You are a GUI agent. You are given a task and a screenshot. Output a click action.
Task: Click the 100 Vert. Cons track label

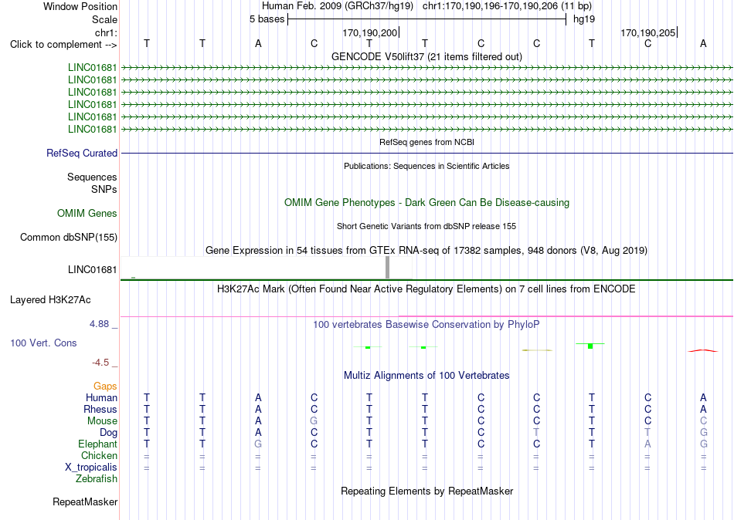click(43, 343)
